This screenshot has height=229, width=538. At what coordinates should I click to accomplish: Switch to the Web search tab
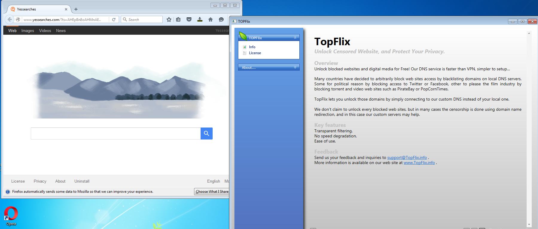tap(13, 31)
